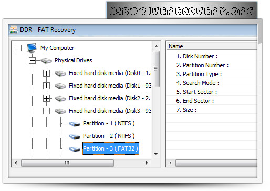Collapse the Disk3 fixed hard disk node
Image resolution: width=270 pixels, height=191 pixels.
46,111
